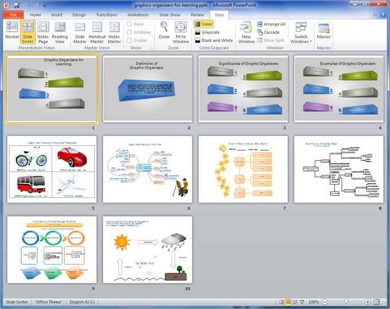
Task: Click Fit to Window
Action: click(181, 33)
